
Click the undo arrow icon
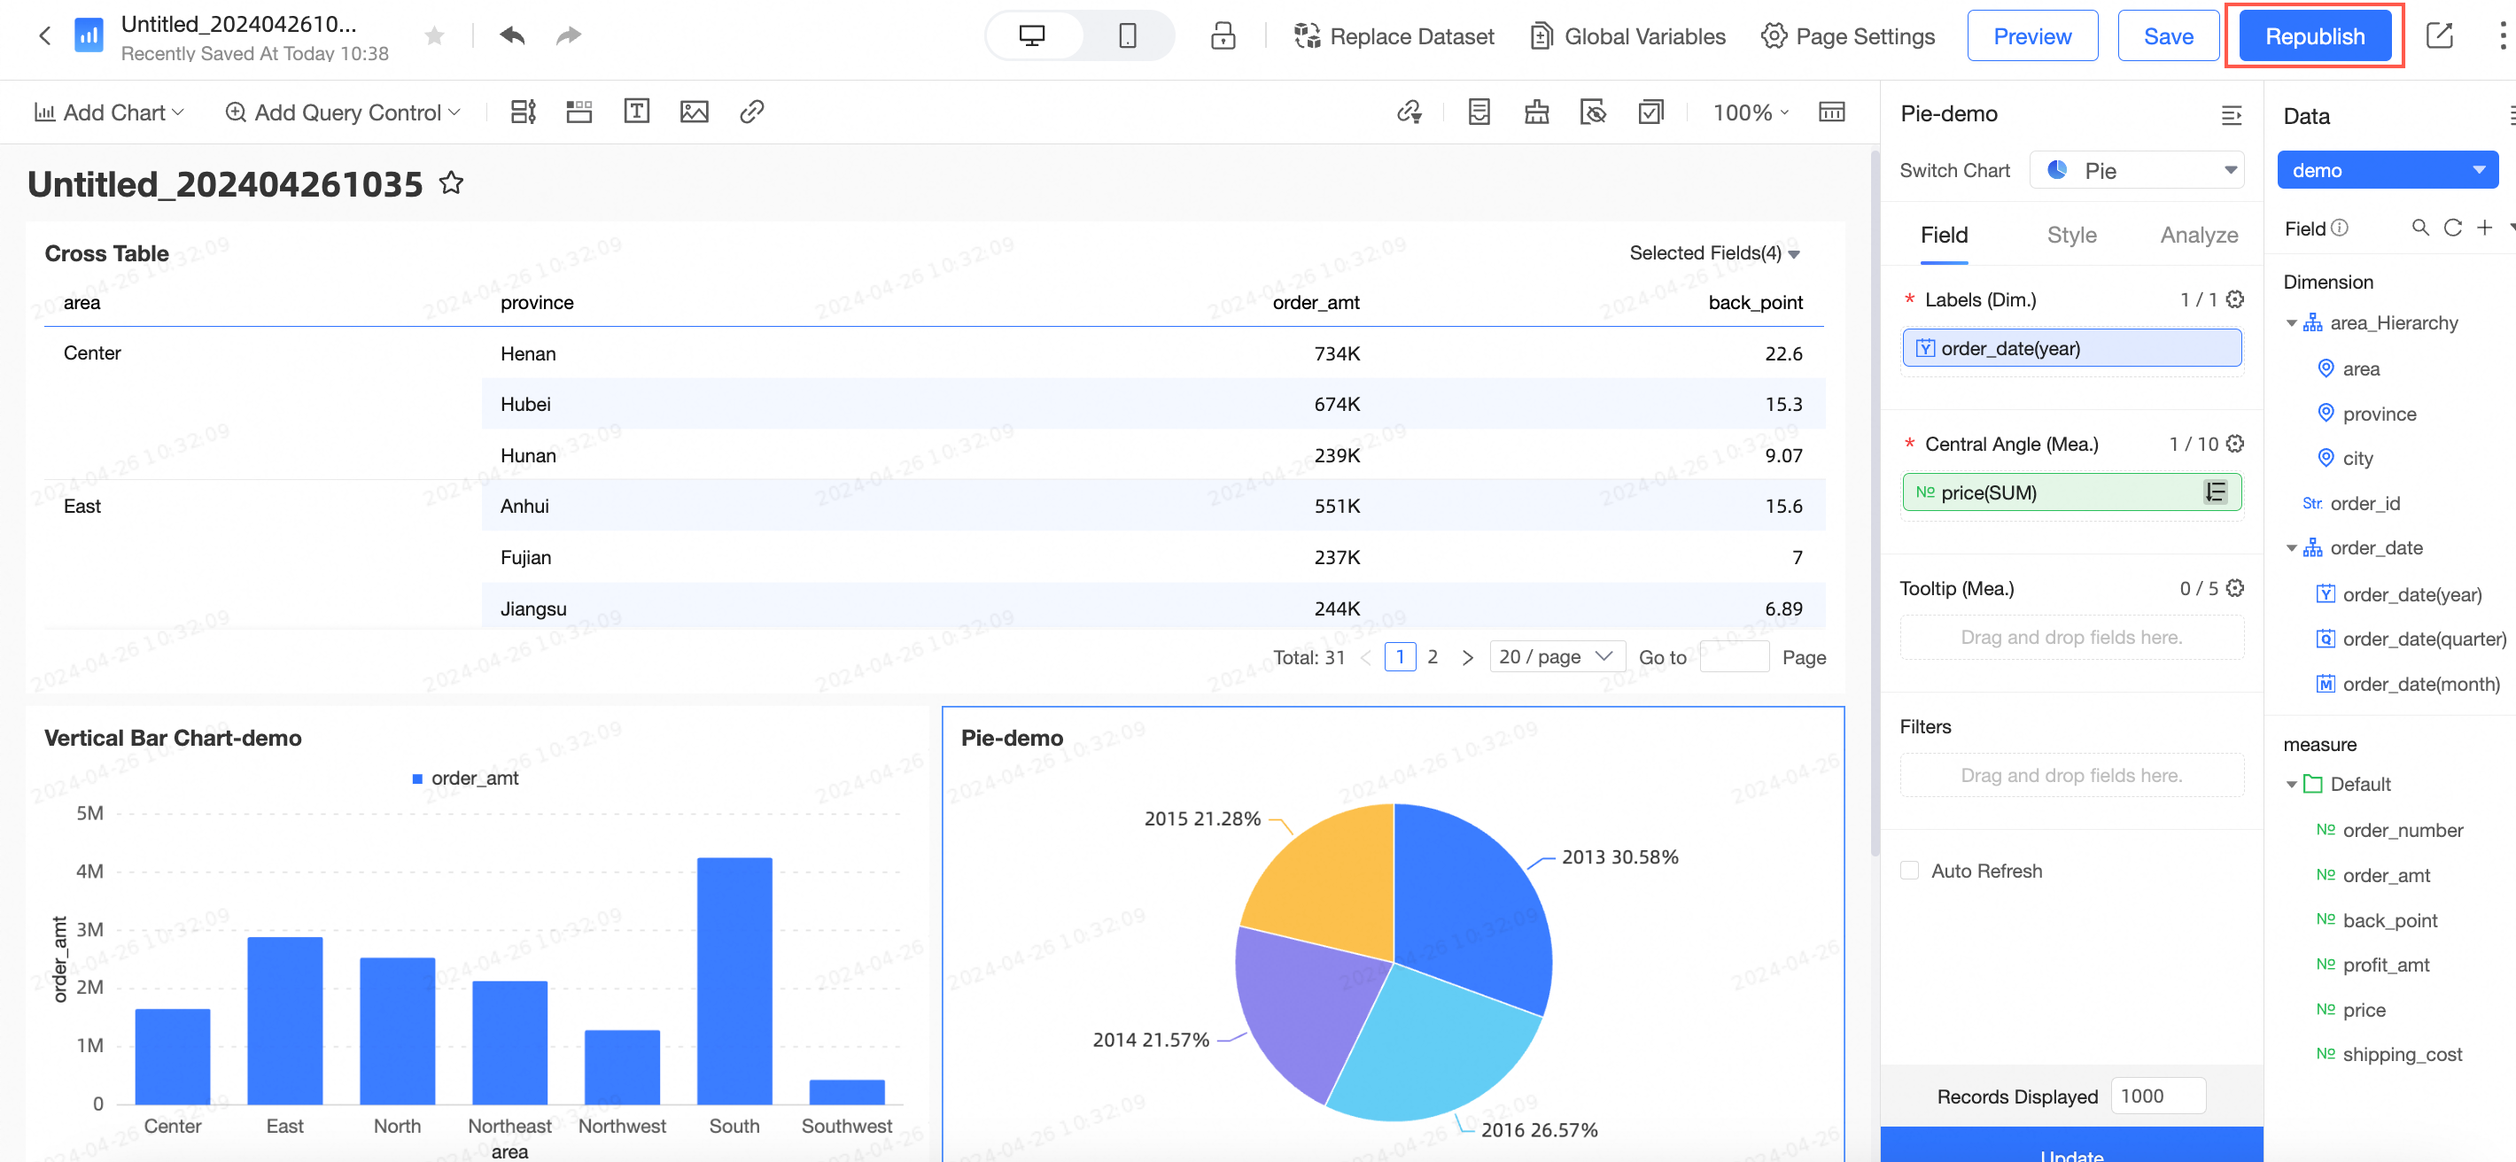(512, 36)
